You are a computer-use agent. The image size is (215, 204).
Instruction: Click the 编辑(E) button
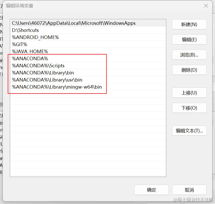pos(189,39)
